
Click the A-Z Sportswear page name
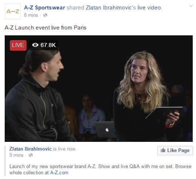[x=44, y=8]
